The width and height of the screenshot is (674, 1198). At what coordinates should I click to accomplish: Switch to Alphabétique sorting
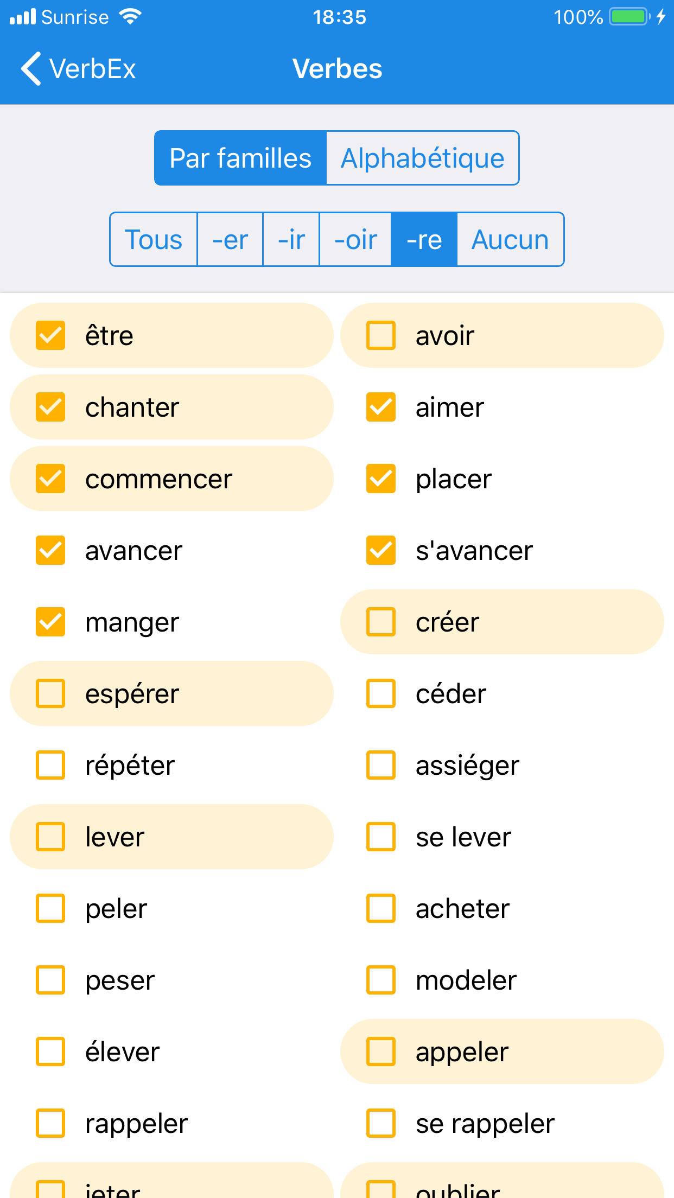[422, 158]
